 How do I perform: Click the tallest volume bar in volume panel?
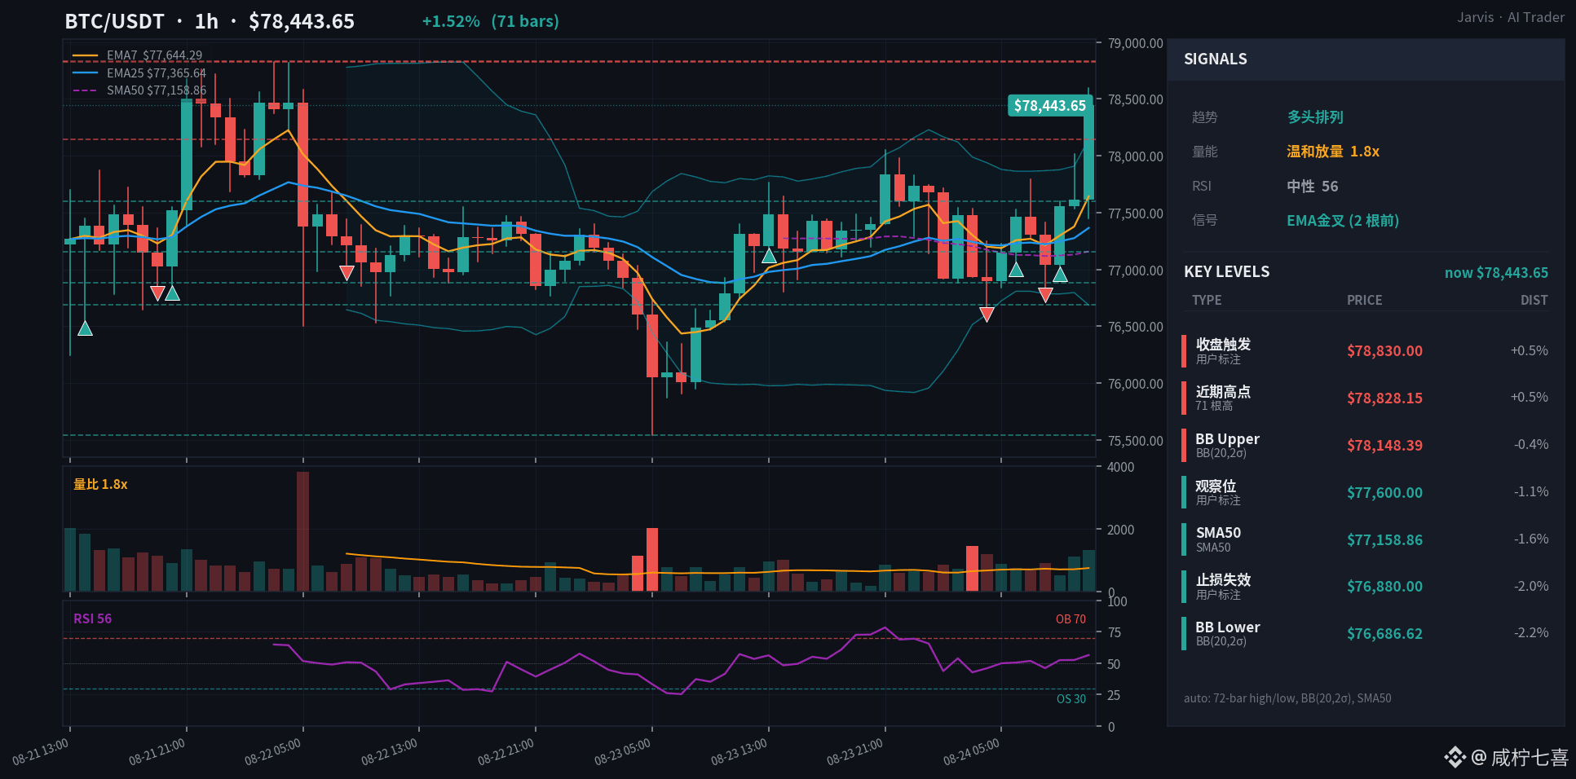tap(302, 531)
